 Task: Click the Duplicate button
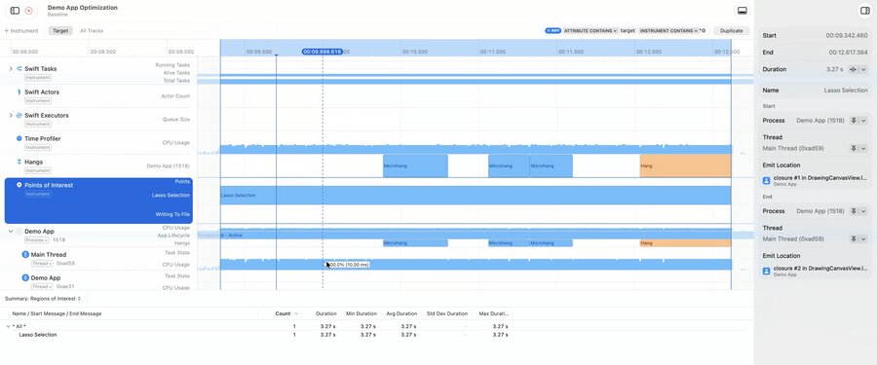click(x=731, y=31)
